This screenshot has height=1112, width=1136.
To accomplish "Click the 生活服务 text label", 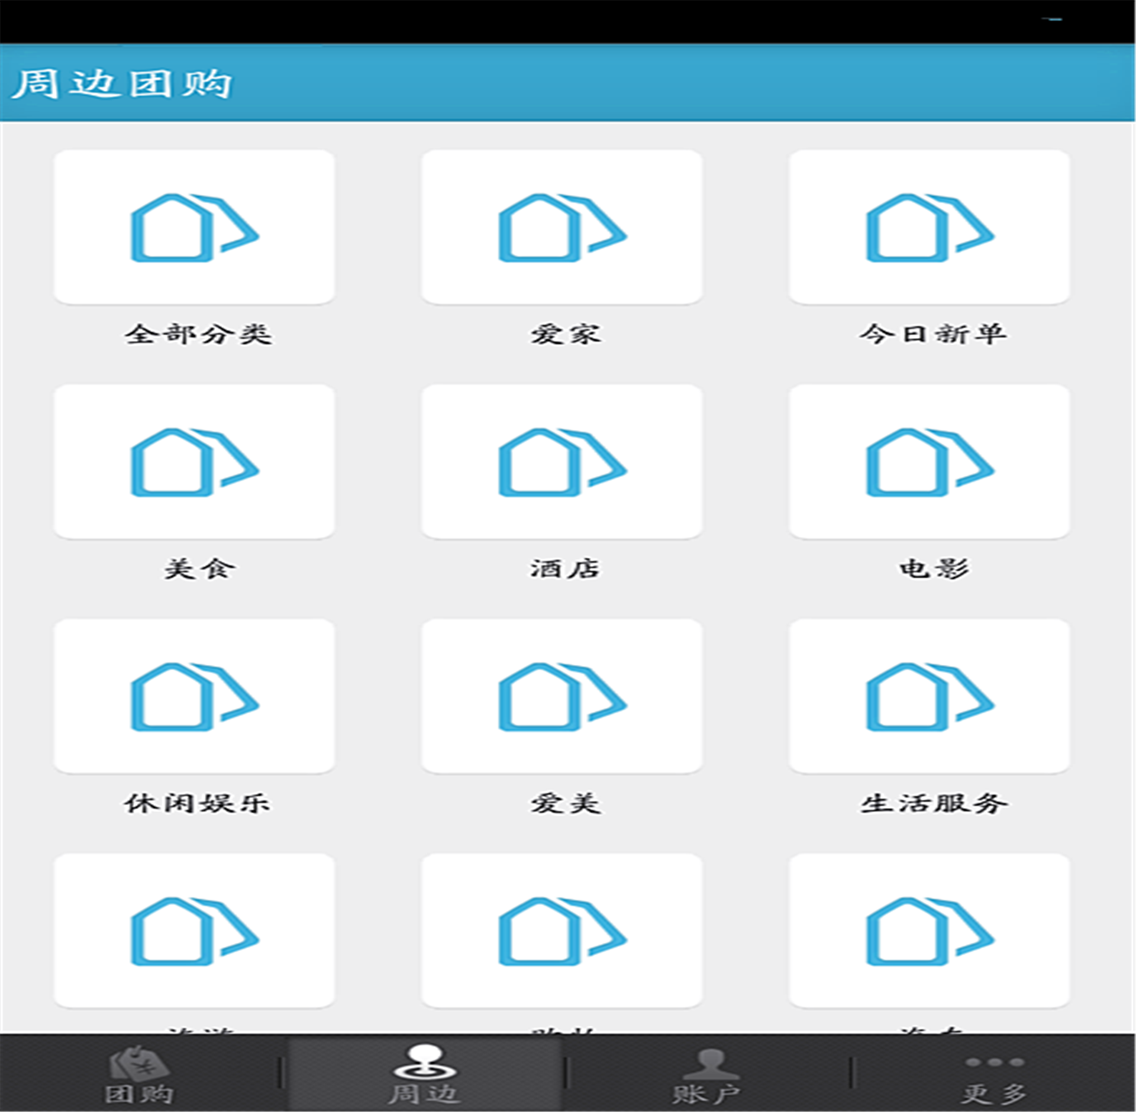I will (x=934, y=803).
